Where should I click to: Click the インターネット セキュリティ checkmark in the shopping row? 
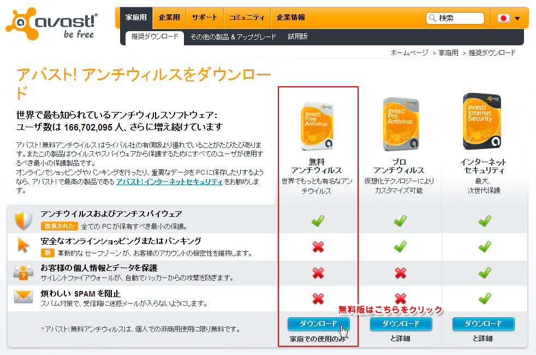tap(485, 246)
